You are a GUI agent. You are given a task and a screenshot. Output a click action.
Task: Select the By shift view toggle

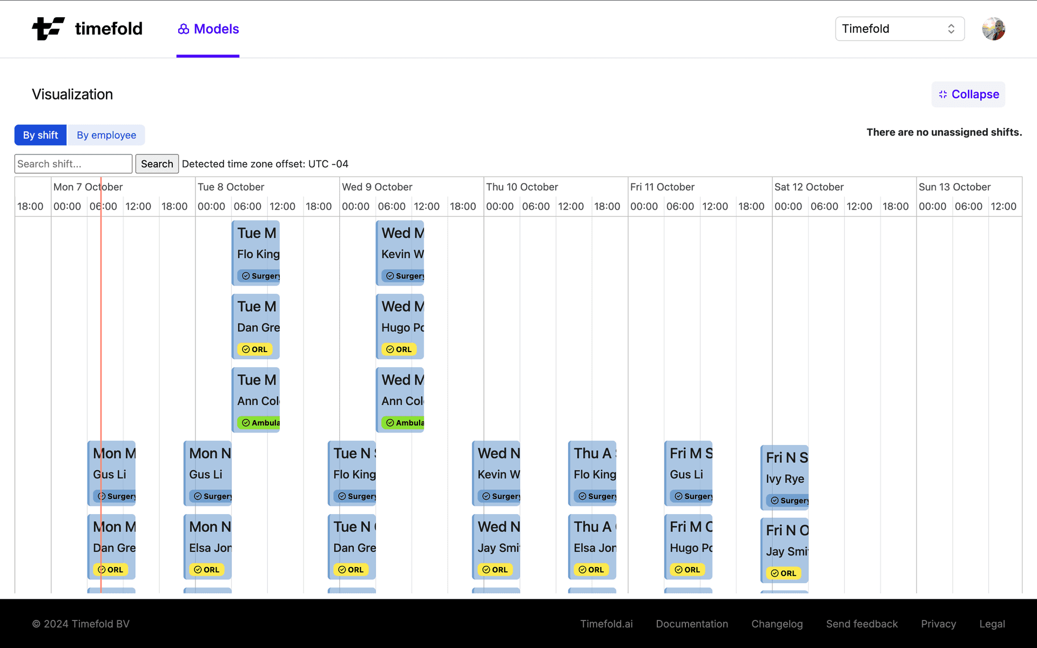click(x=40, y=135)
